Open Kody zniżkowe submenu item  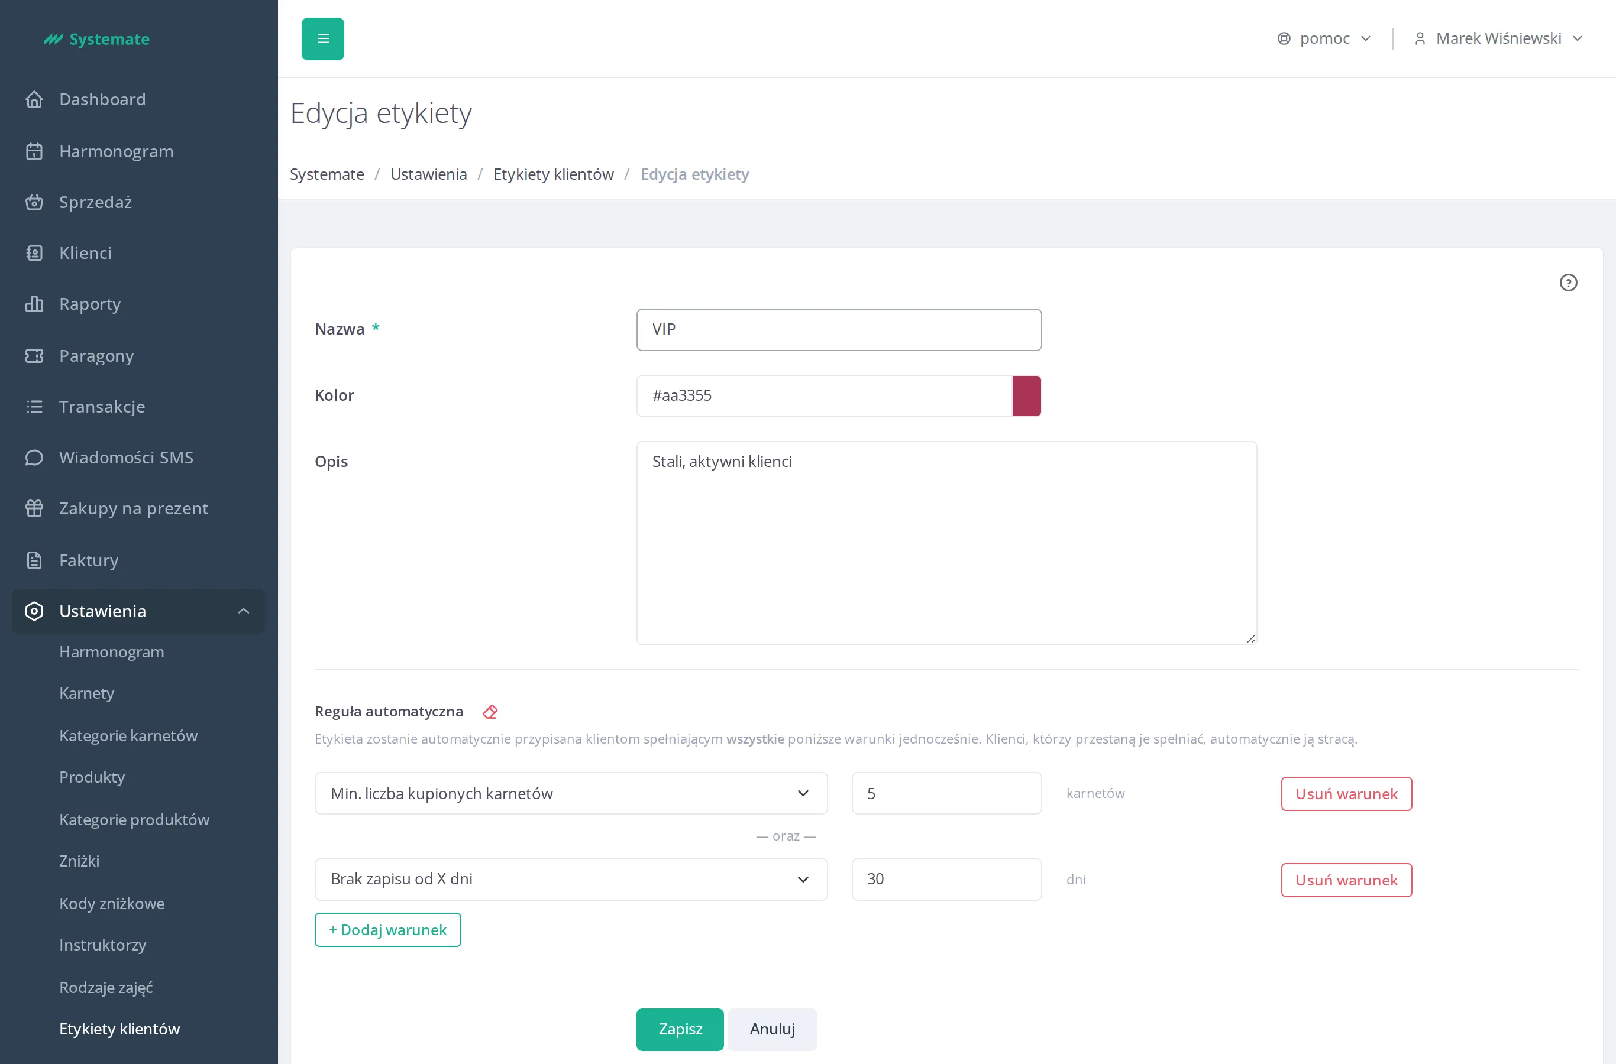pyautogui.click(x=112, y=904)
